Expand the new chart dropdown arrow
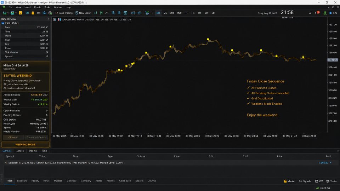The height and width of the screenshot is (191, 340). (8, 13)
